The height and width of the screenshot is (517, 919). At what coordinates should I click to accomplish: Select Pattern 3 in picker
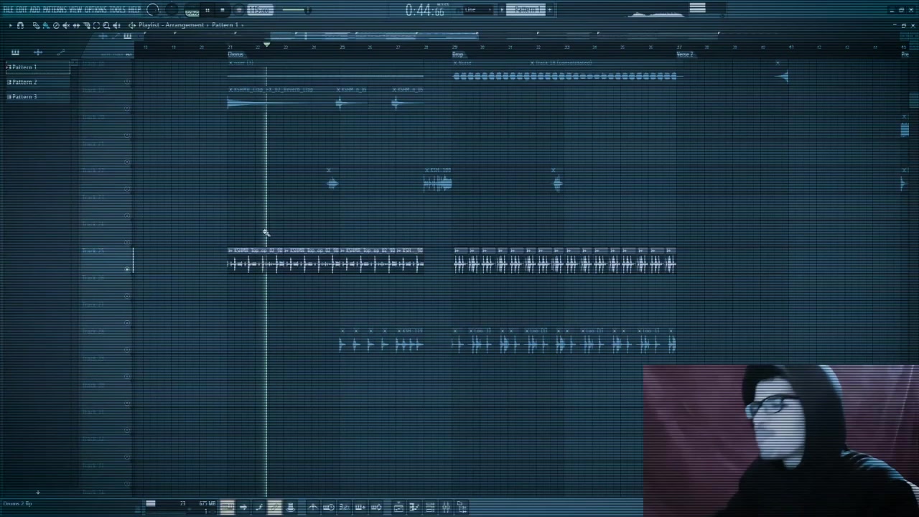pos(38,96)
